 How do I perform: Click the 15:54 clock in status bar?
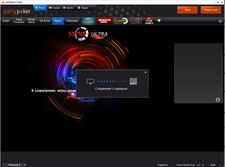click(x=213, y=165)
